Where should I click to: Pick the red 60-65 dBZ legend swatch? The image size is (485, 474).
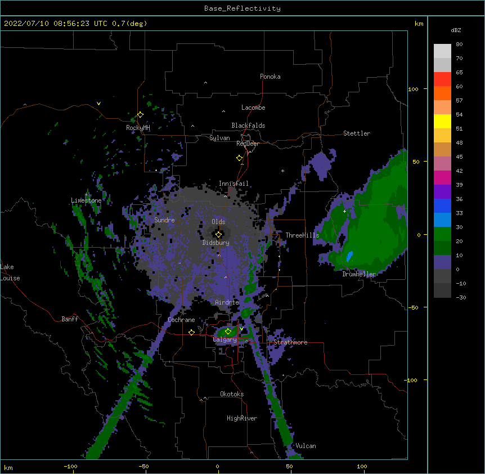442,79
